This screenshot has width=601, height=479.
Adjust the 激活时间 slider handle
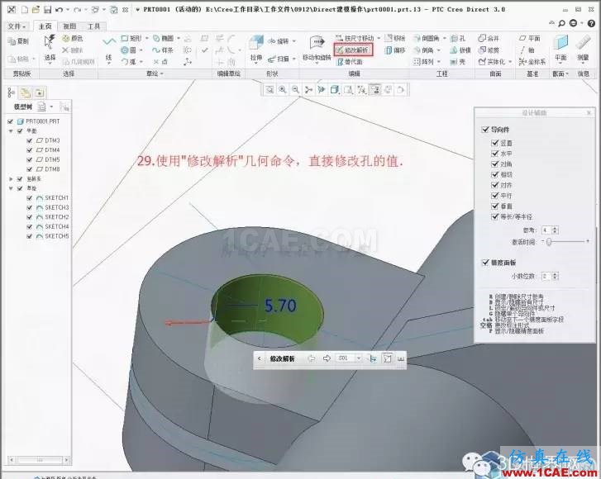pyautogui.click(x=549, y=242)
